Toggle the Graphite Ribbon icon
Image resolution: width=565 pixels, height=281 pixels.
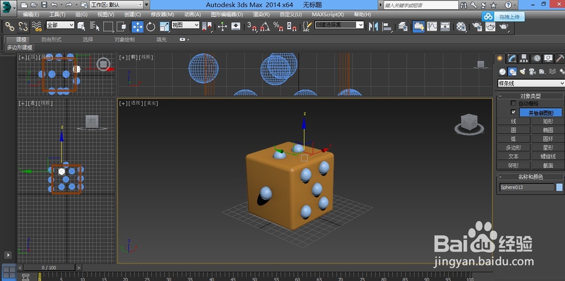[418, 27]
